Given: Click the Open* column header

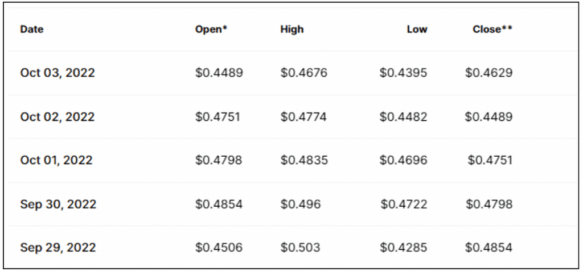Looking at the screenshot, I should point(211,30).
